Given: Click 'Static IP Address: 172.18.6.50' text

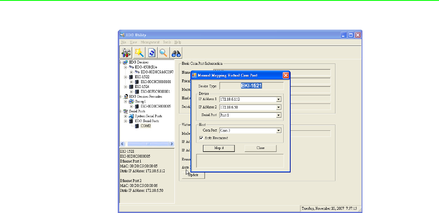Looking at the screenshot, I should coord(142,191).
